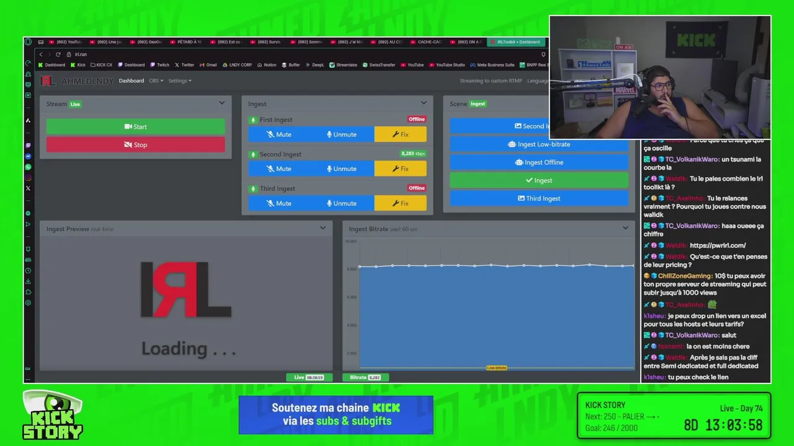Click the red Stop stream button
794x446 pixels.
click(x=135, y=145)
